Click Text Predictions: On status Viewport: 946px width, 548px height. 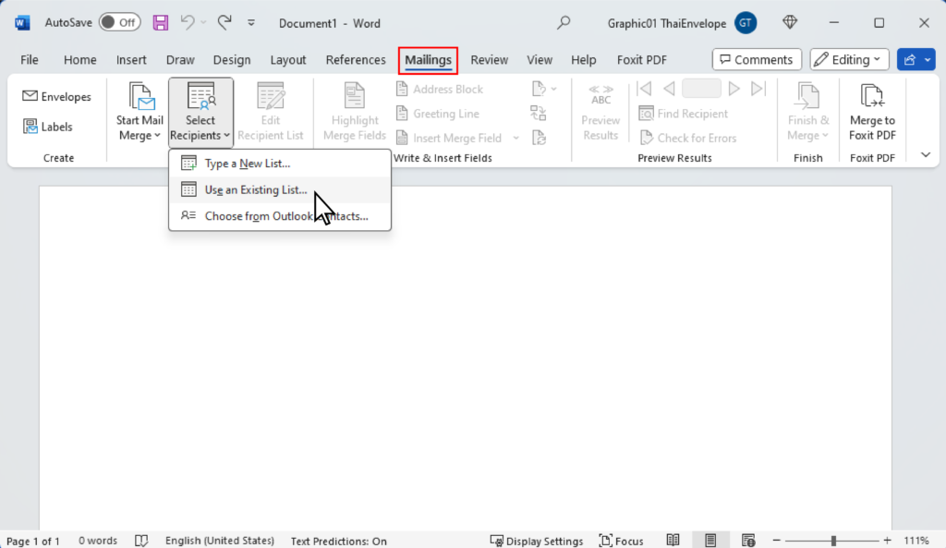coord(338,541)
